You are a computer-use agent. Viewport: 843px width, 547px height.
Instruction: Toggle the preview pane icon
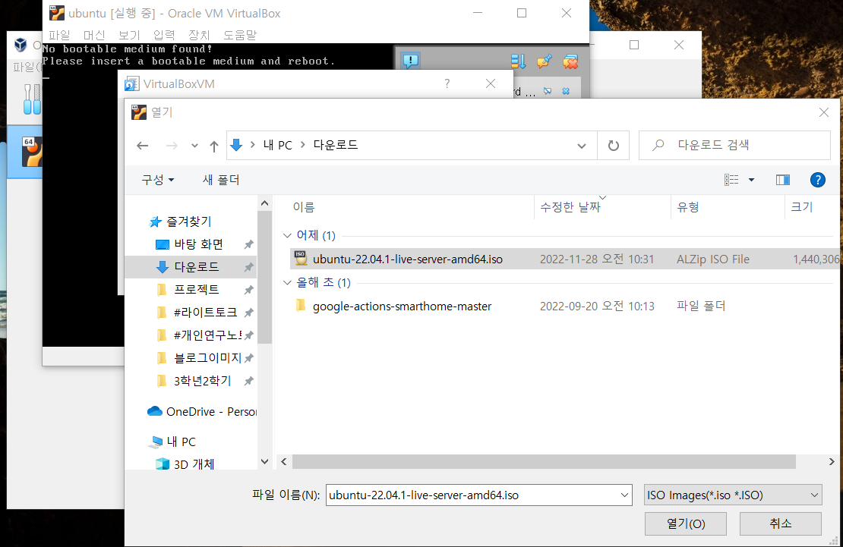(783, 180)
